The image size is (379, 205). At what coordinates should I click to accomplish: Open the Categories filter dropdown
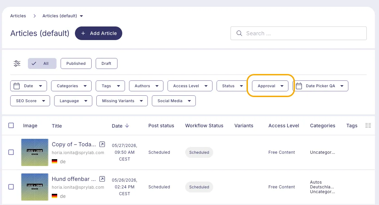(x=71, y=86)
